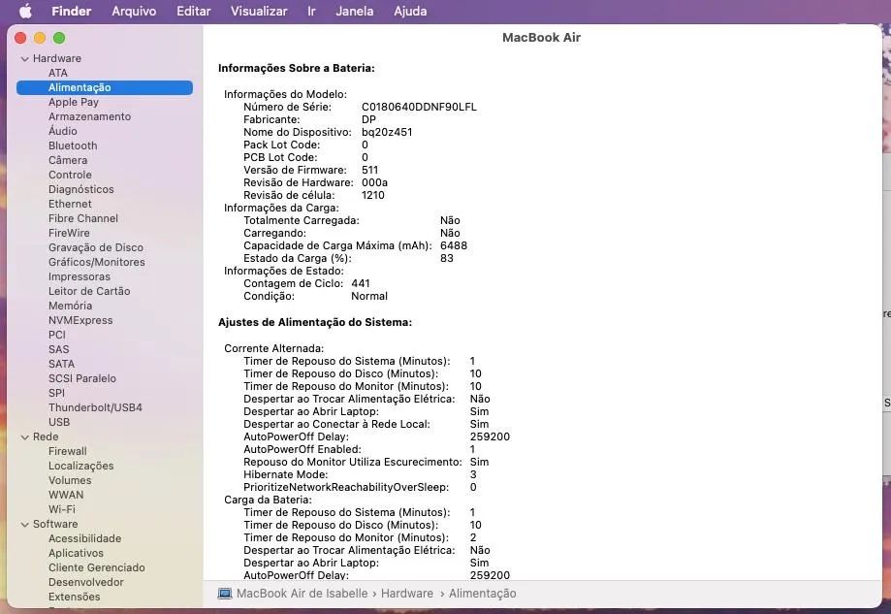The width and height of the screenshot is (891, 614).
Task: Collapse the Hardware section in the sidebar
Action: tap(24, 58)
